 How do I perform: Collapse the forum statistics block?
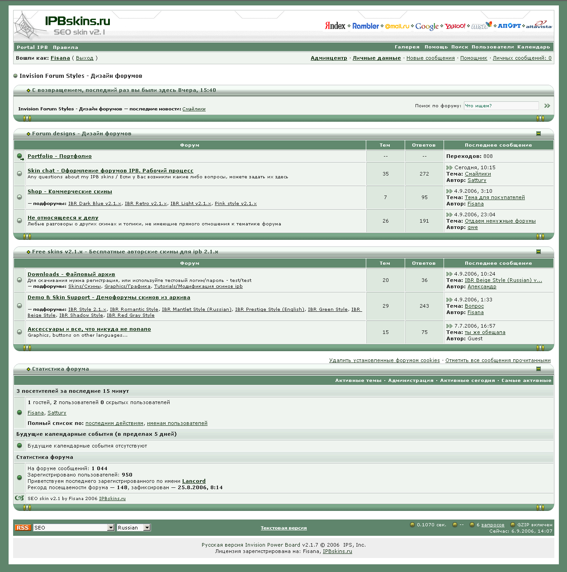(x=538, y=369)
